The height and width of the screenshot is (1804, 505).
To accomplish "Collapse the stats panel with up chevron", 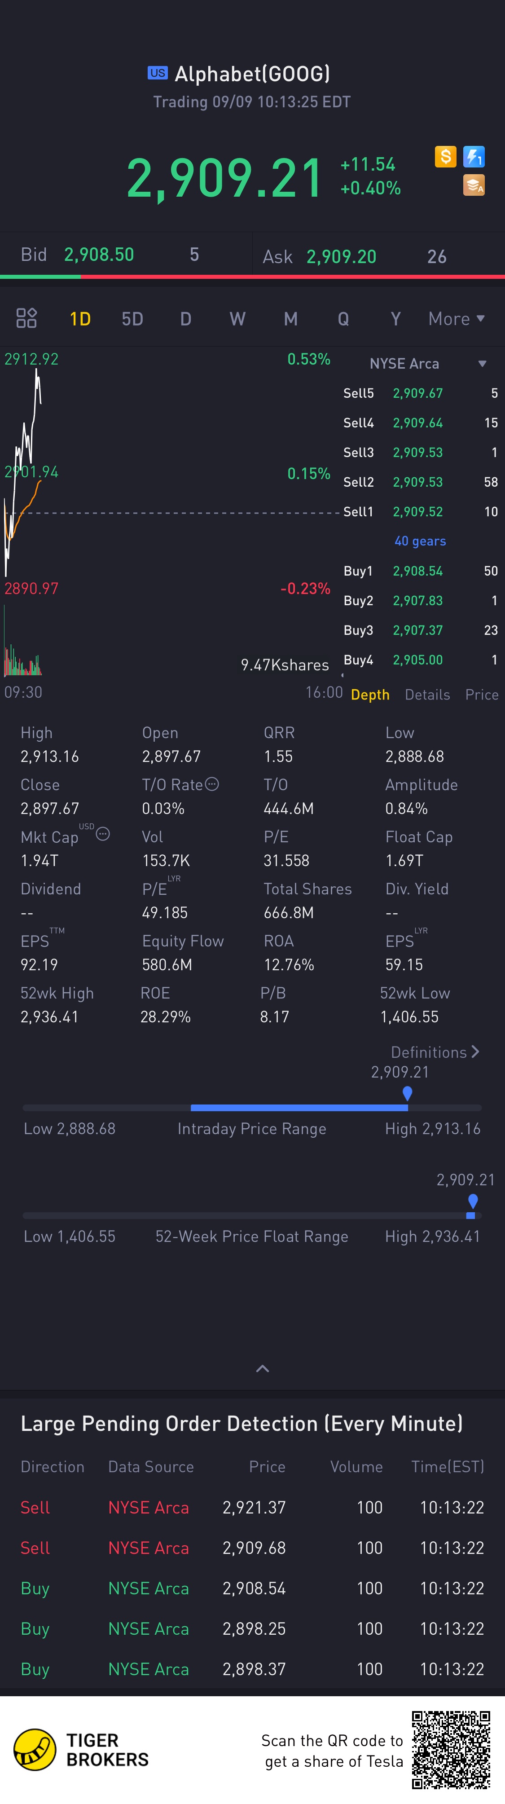I will pos(263,1368).
